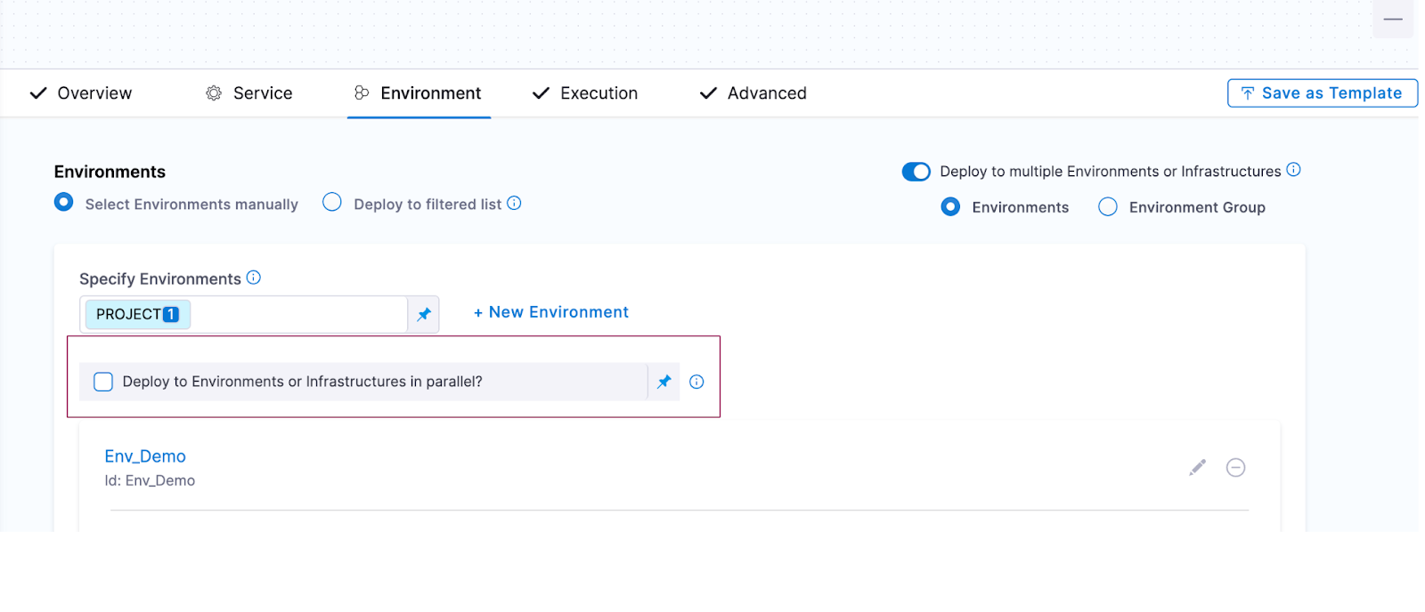Click + New Environment link
The image size is (1425, 612).
551,312
